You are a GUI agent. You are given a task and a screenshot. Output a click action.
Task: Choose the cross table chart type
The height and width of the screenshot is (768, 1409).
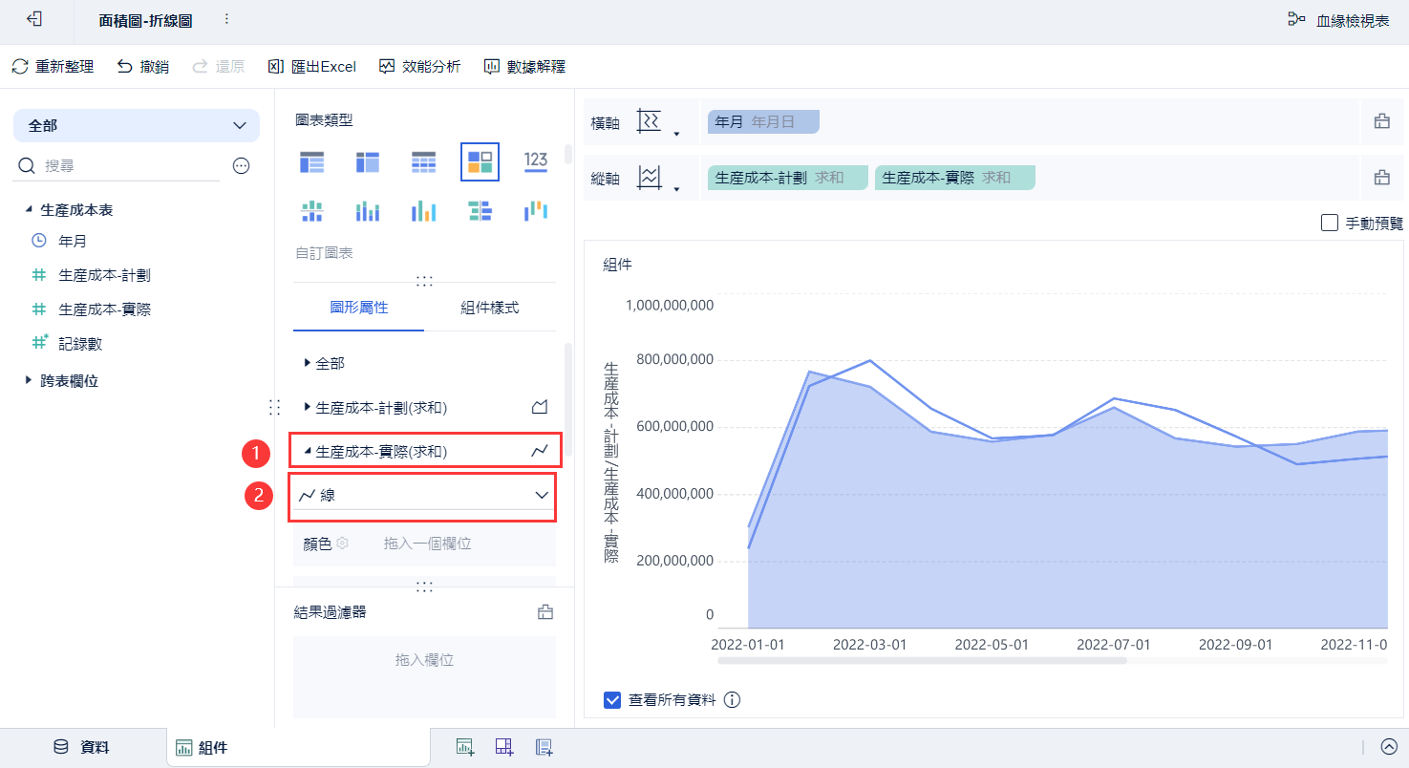click(x=368, y=162)
